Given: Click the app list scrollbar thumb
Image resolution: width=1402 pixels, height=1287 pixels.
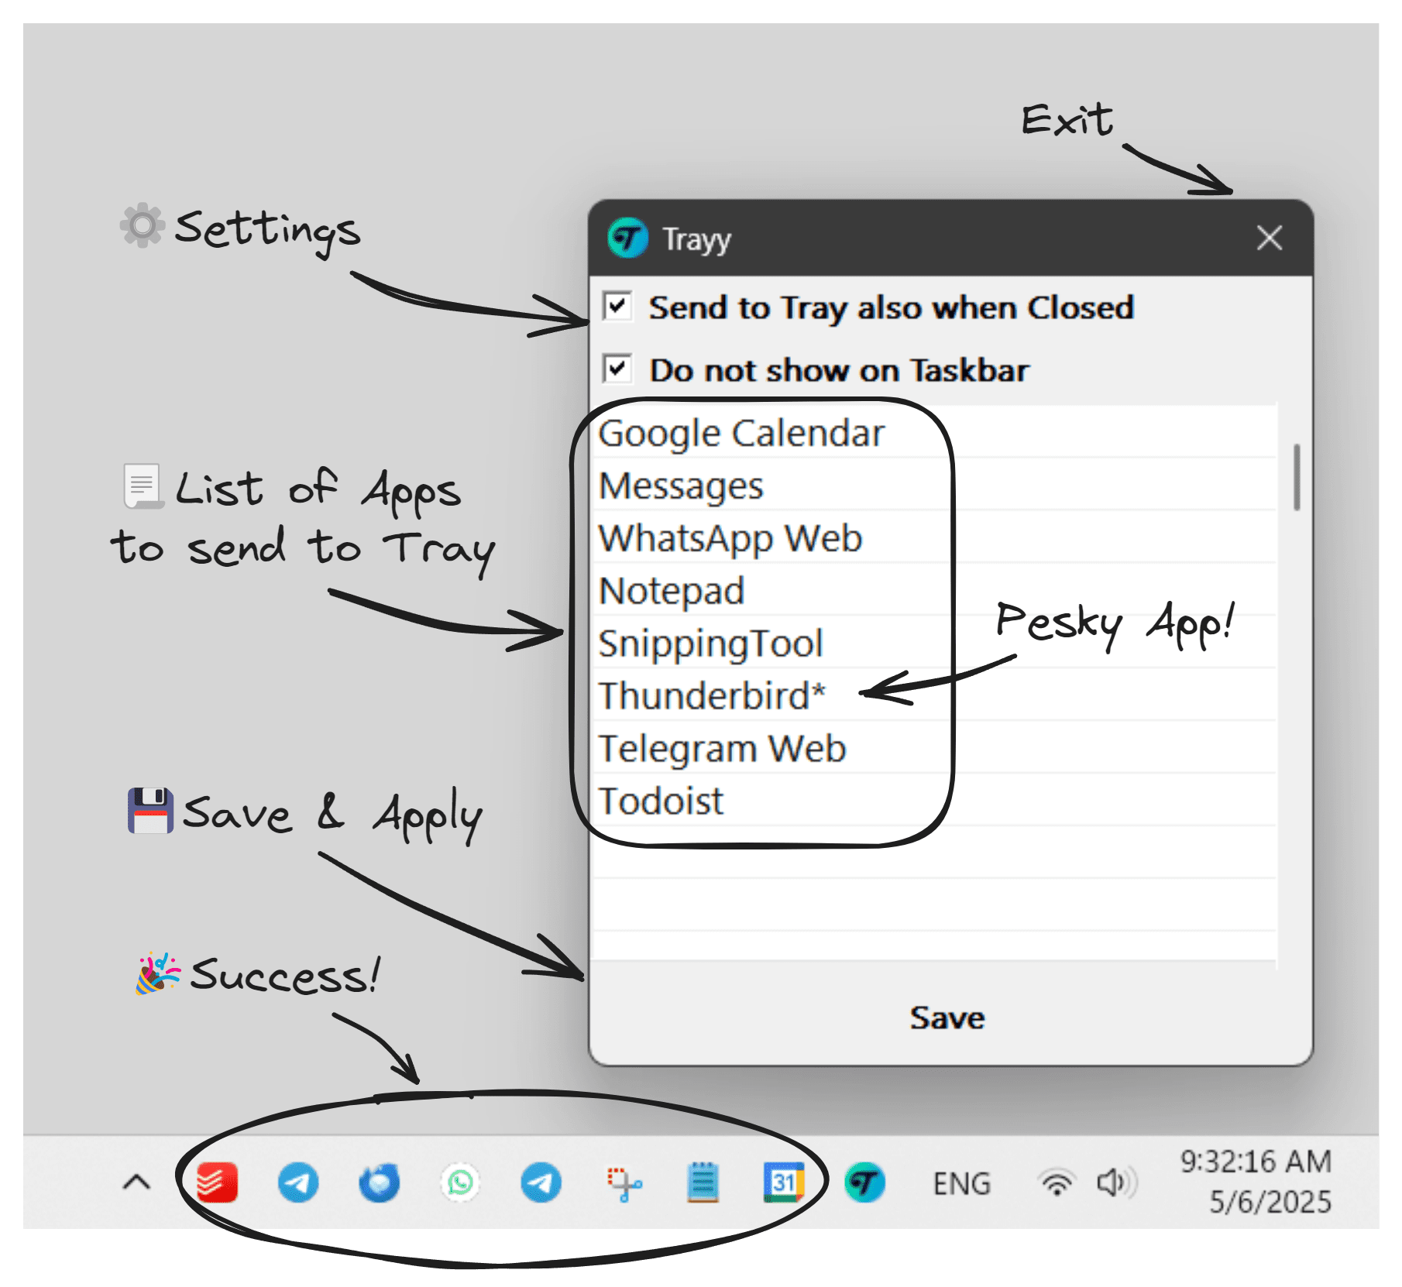Looking at the screenshot, I should [1296, 477].
